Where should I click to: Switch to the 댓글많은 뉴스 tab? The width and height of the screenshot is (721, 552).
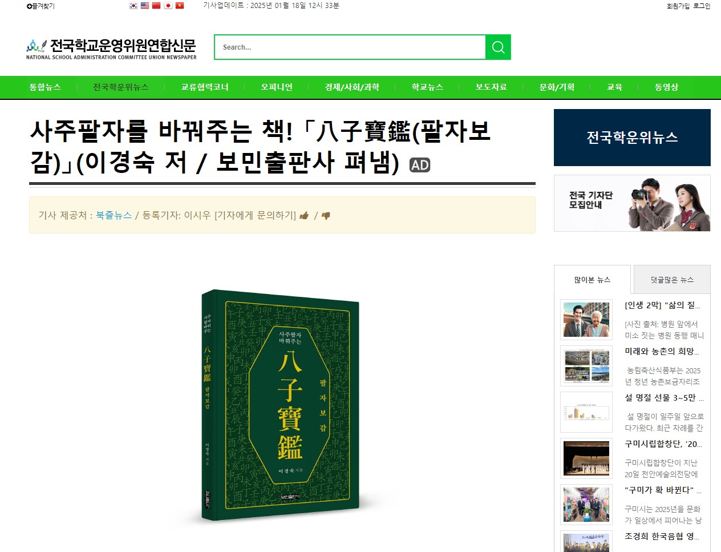pyautogui.click(x=672, y=280)
